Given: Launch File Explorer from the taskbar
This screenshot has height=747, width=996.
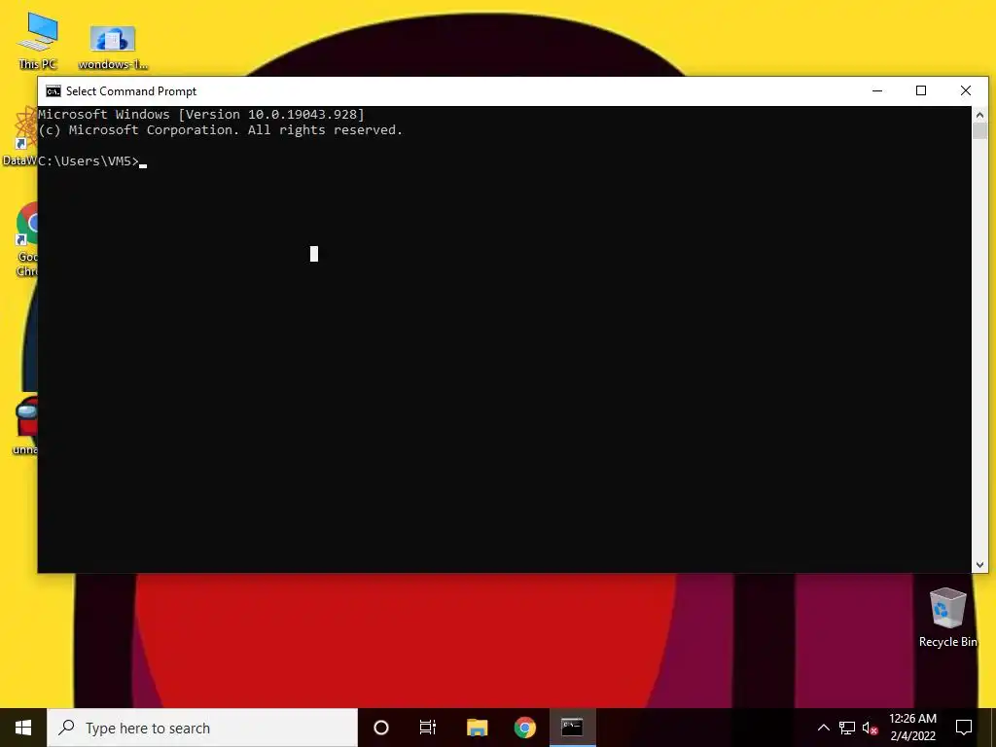Looking at the screenshot, I should point(477,728).
